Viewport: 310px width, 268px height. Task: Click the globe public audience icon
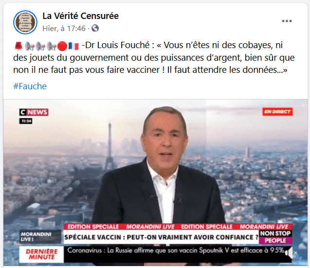pyautogui.click(x=95, y=28)
